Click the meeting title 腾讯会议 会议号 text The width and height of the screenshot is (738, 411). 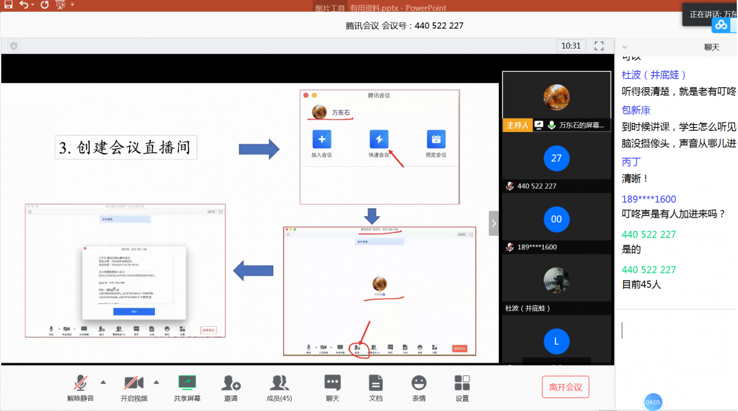point(405,26)
